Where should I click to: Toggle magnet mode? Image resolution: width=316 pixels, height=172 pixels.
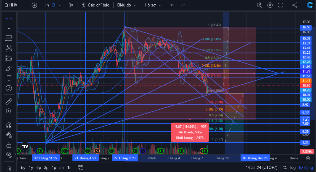(9, 125)
